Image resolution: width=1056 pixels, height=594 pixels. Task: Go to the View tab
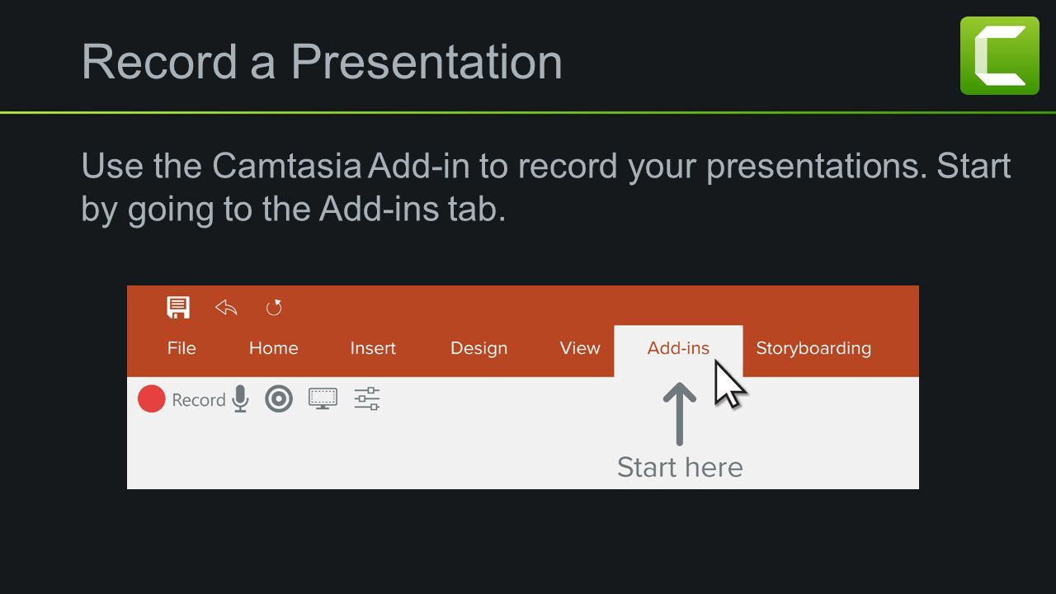pos(580,348)
